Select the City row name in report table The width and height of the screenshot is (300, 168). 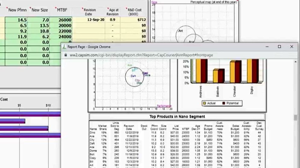[x=92, y=140]
